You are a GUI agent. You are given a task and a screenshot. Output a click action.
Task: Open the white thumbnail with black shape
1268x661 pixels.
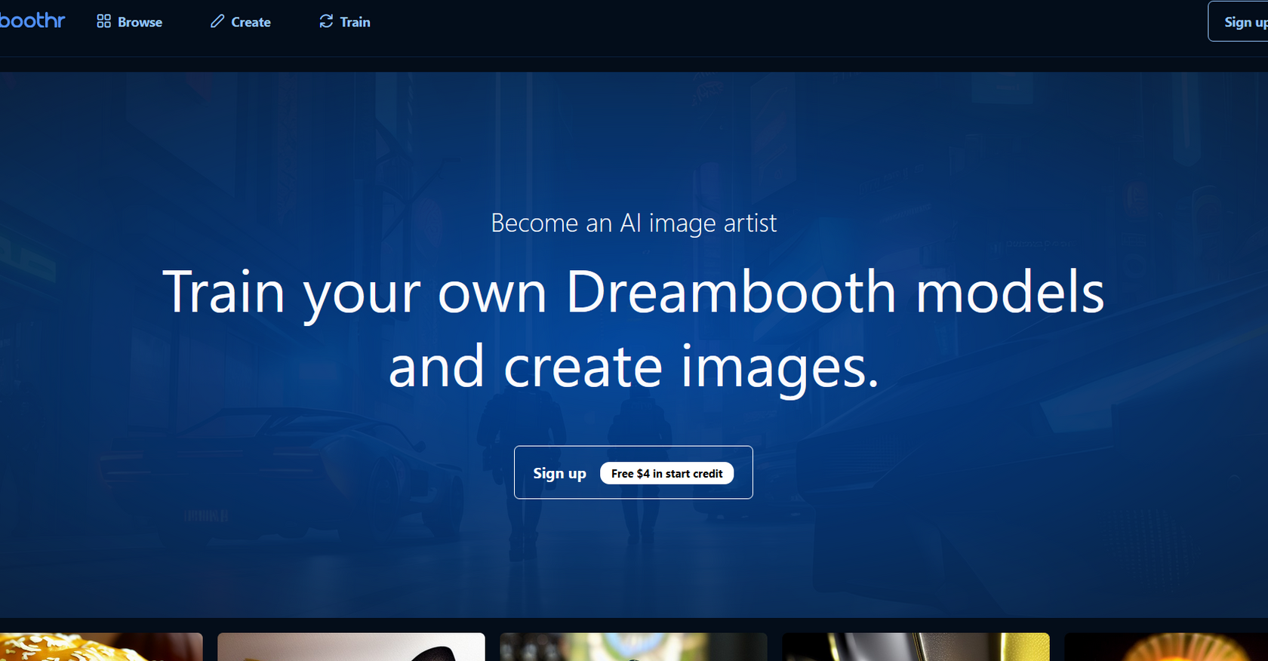coord(351,647)
